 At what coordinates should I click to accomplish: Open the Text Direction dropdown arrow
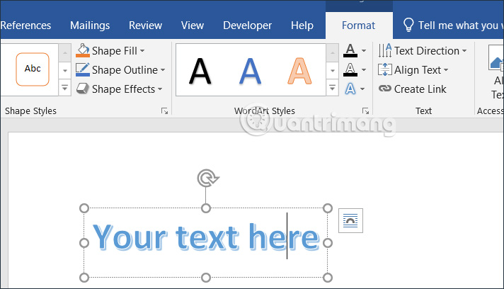click(x=464, y=51)
